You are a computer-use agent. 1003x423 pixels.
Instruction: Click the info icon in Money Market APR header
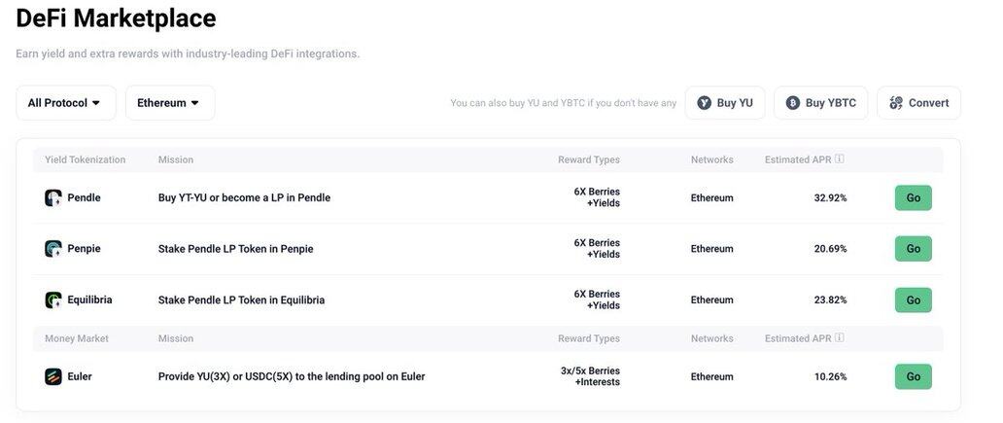tap(840, 337)
